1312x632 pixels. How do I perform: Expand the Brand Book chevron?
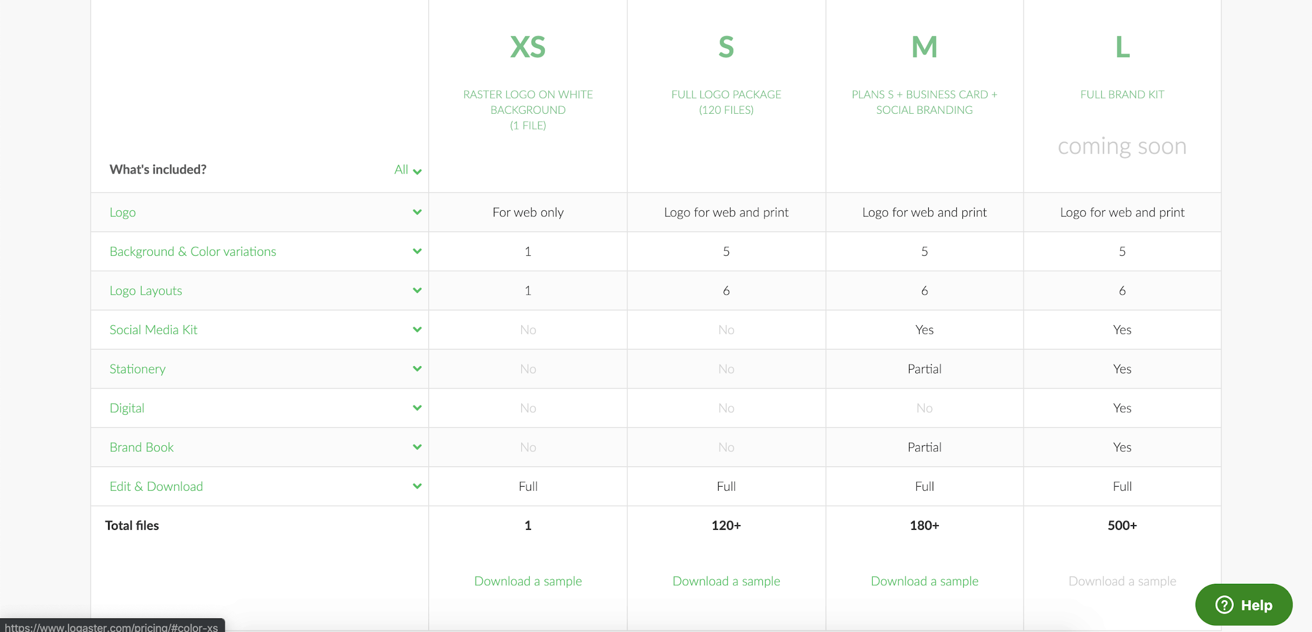417,447
